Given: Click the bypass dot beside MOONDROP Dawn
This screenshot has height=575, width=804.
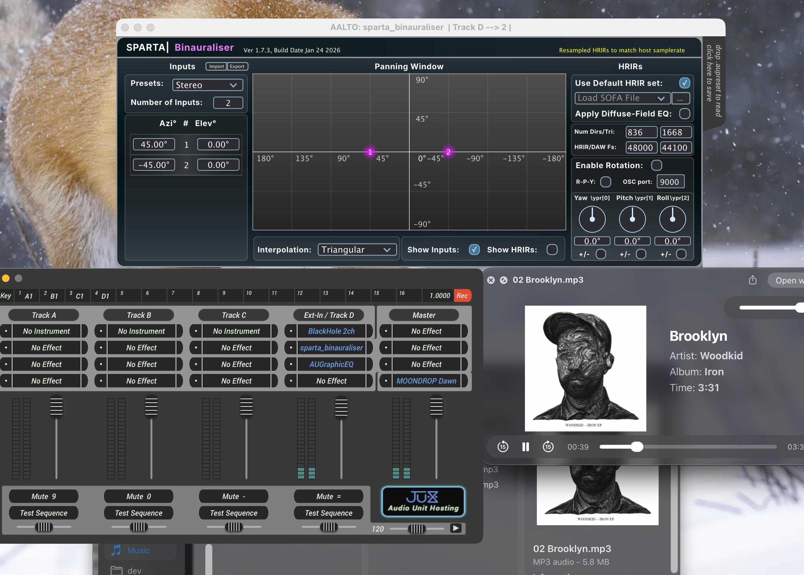Looking at the screenshot, I should 386,381.
